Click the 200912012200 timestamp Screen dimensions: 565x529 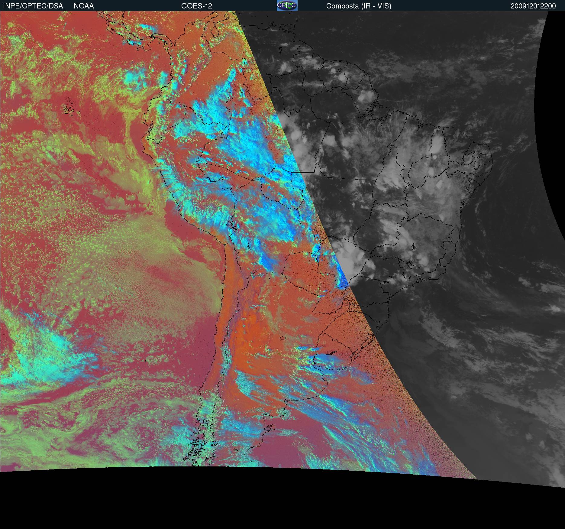[533, 6]
